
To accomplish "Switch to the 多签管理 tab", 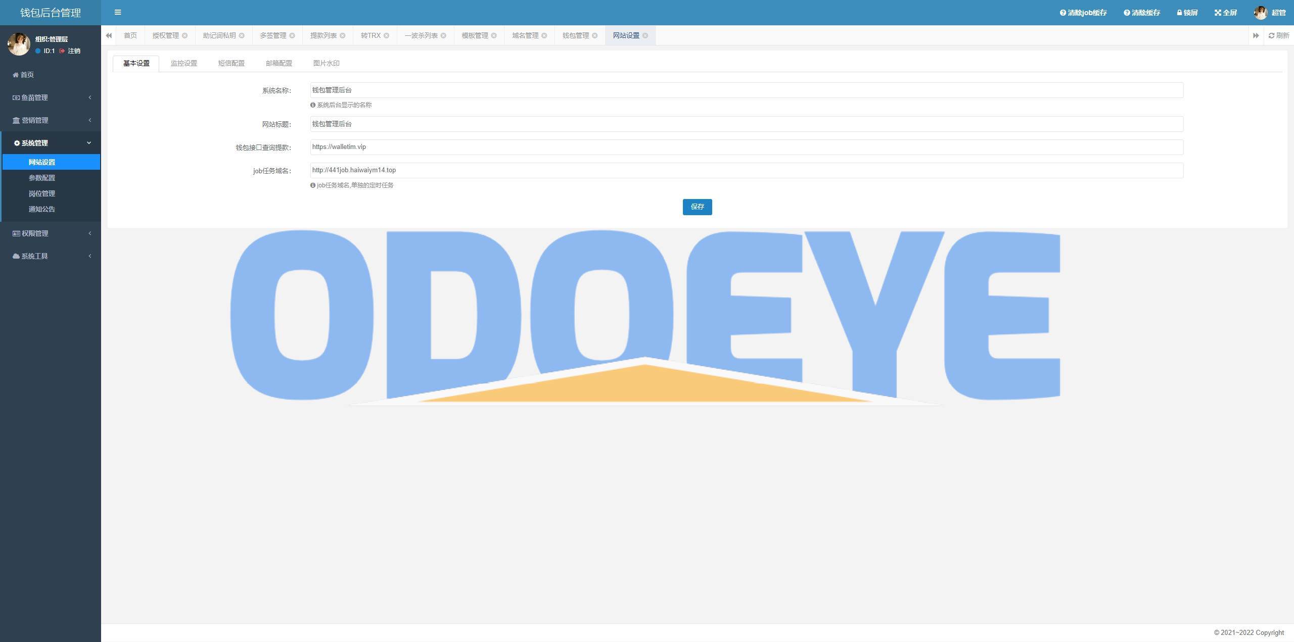I will [273, 35].
